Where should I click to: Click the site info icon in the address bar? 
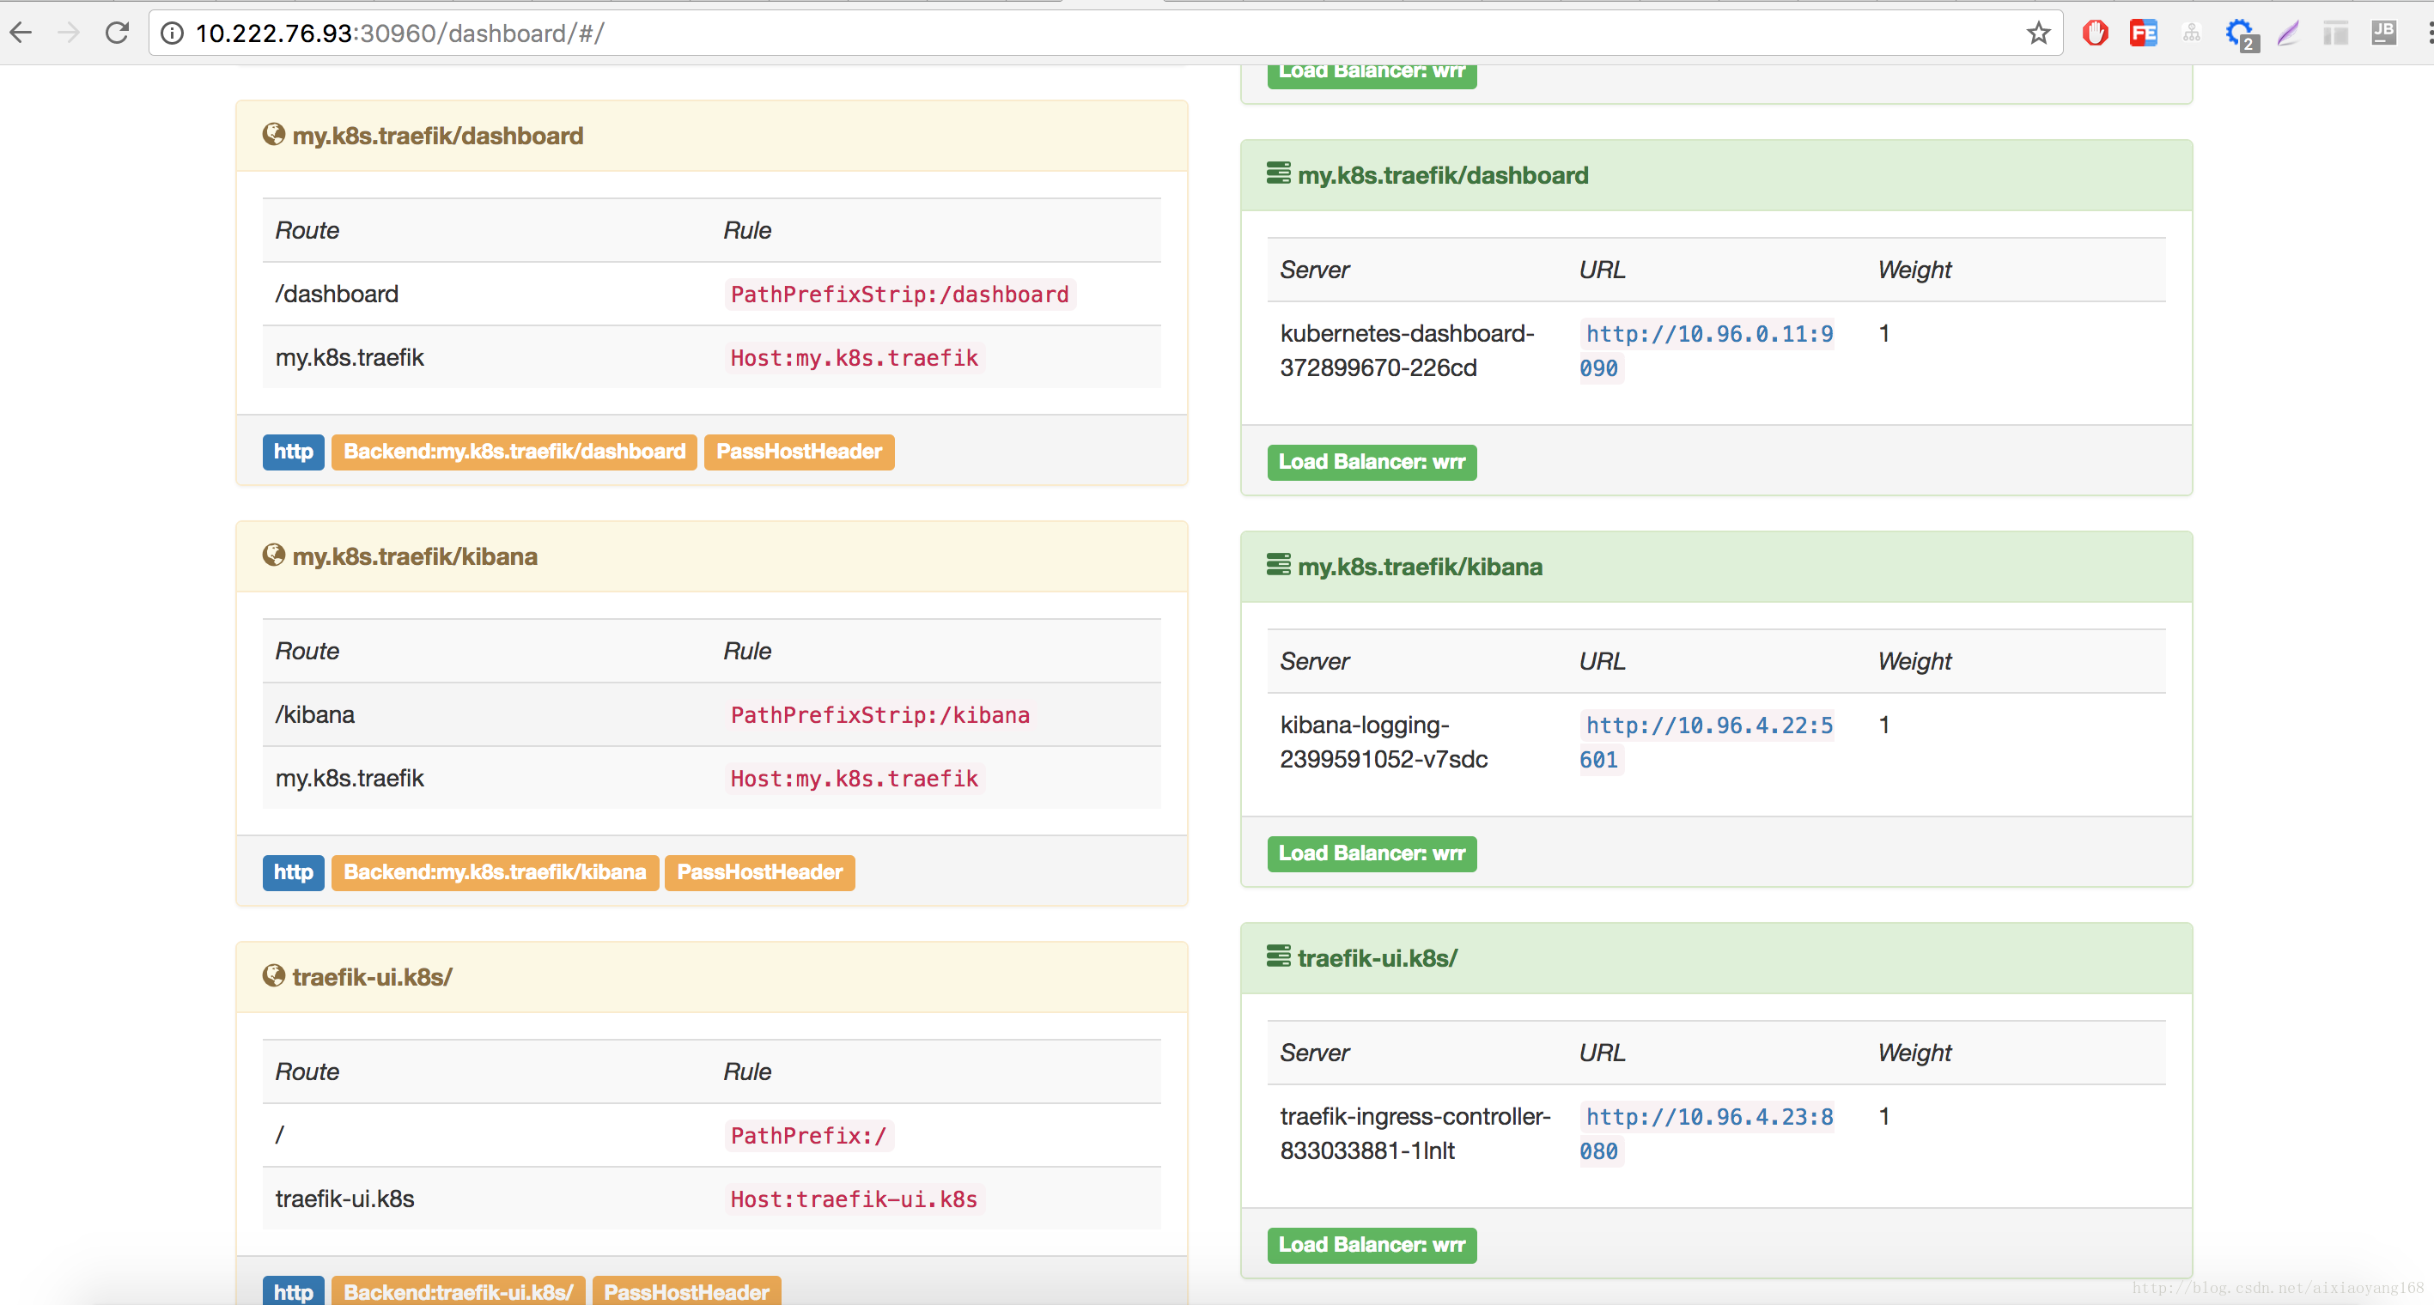[172, 33]
